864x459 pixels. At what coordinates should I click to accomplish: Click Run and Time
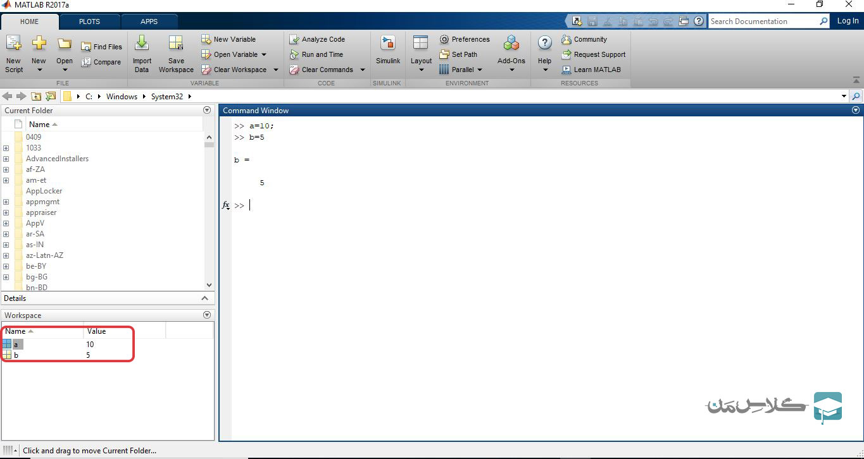(316, 54)
